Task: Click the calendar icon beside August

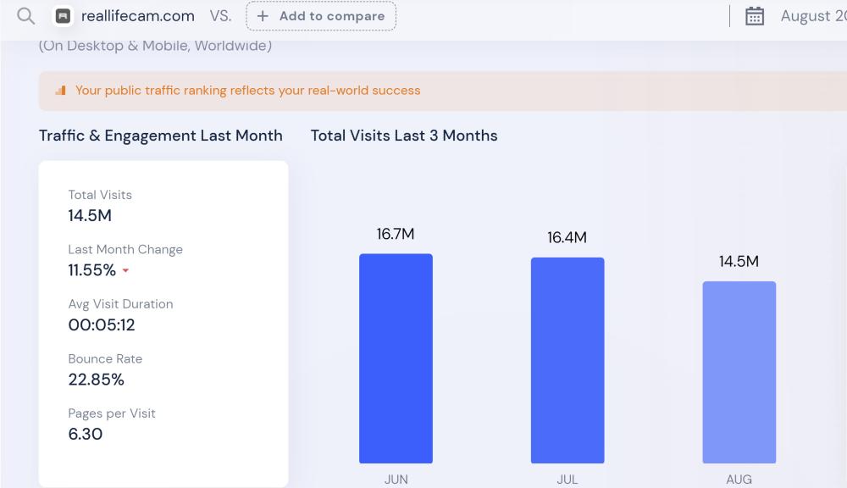Action: (x=755, y=16)
